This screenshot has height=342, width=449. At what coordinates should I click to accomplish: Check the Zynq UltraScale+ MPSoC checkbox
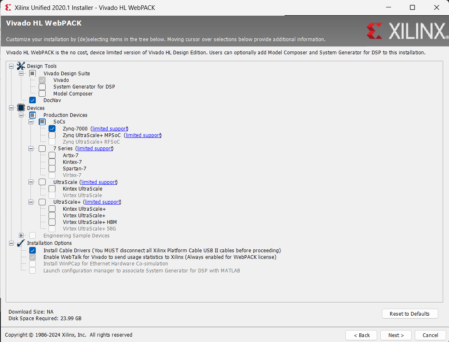52,135
